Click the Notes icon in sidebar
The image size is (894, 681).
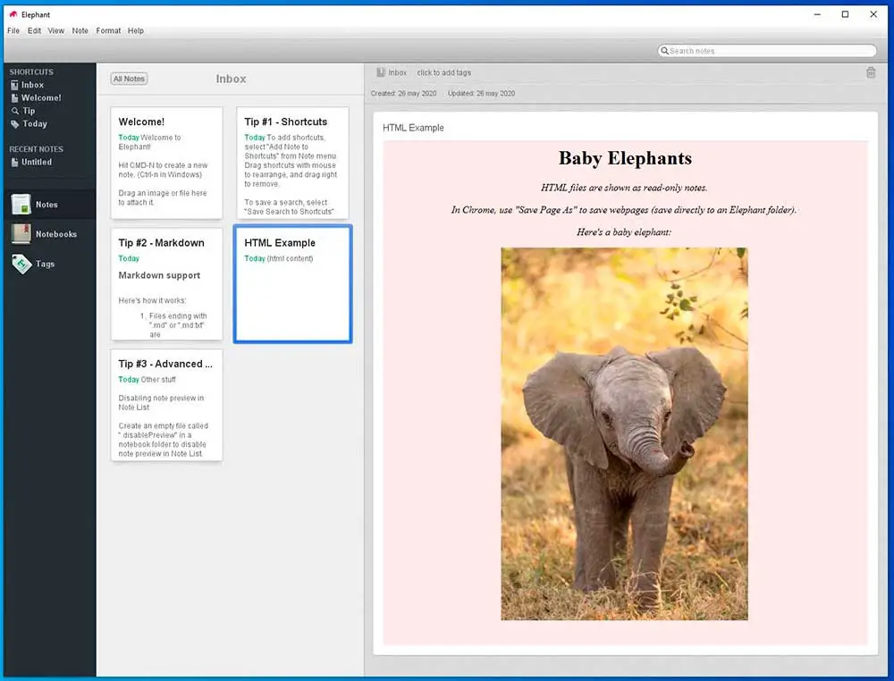21,205
